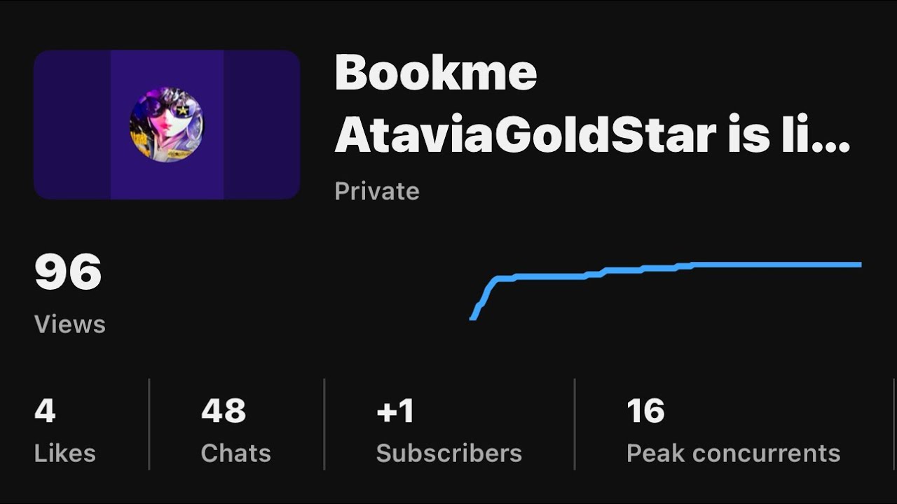897x504 pixels.
Task: Click the "Likes" stat label
Action: pyautogui.click(x=65, y=454)
